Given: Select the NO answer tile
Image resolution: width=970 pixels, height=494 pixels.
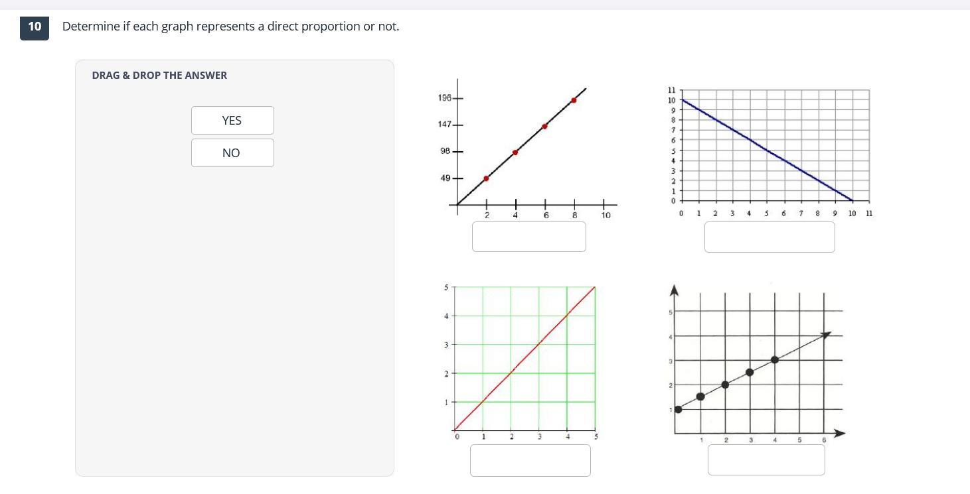Looking at the screenshot, I should [x=232, y=153].
